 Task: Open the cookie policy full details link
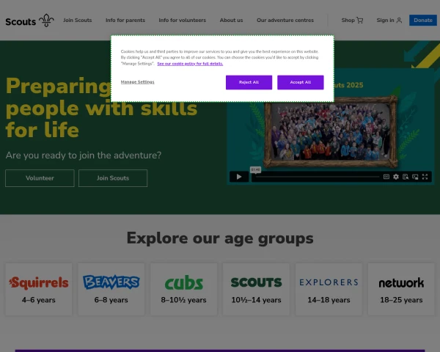coord(190,64)
